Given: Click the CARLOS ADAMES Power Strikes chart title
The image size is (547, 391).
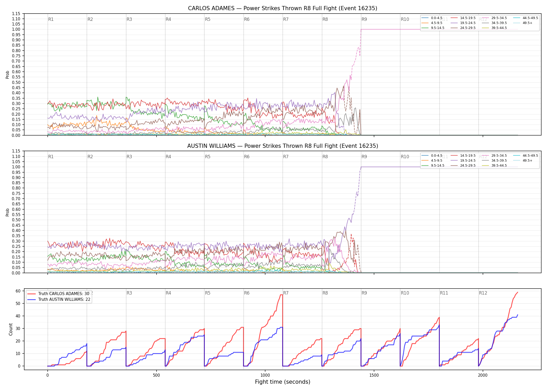Looking at the screenshot, I should [283, 8].
